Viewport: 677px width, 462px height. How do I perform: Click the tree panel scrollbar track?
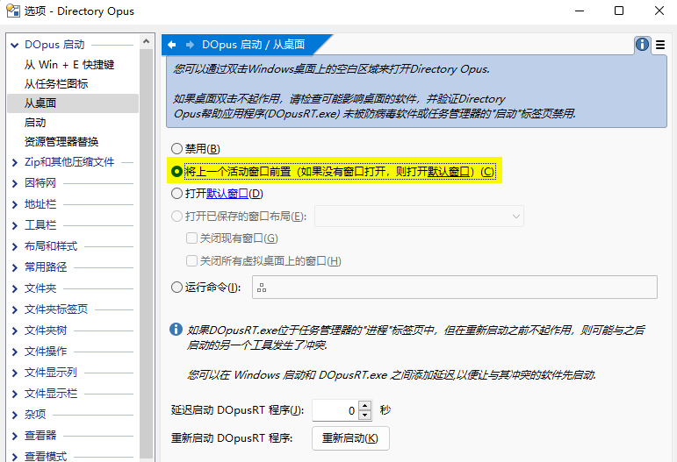point(147,254)
